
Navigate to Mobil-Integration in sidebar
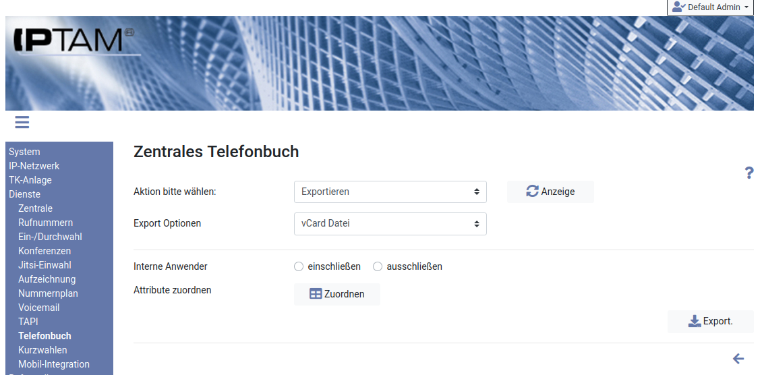coord(54,364)
